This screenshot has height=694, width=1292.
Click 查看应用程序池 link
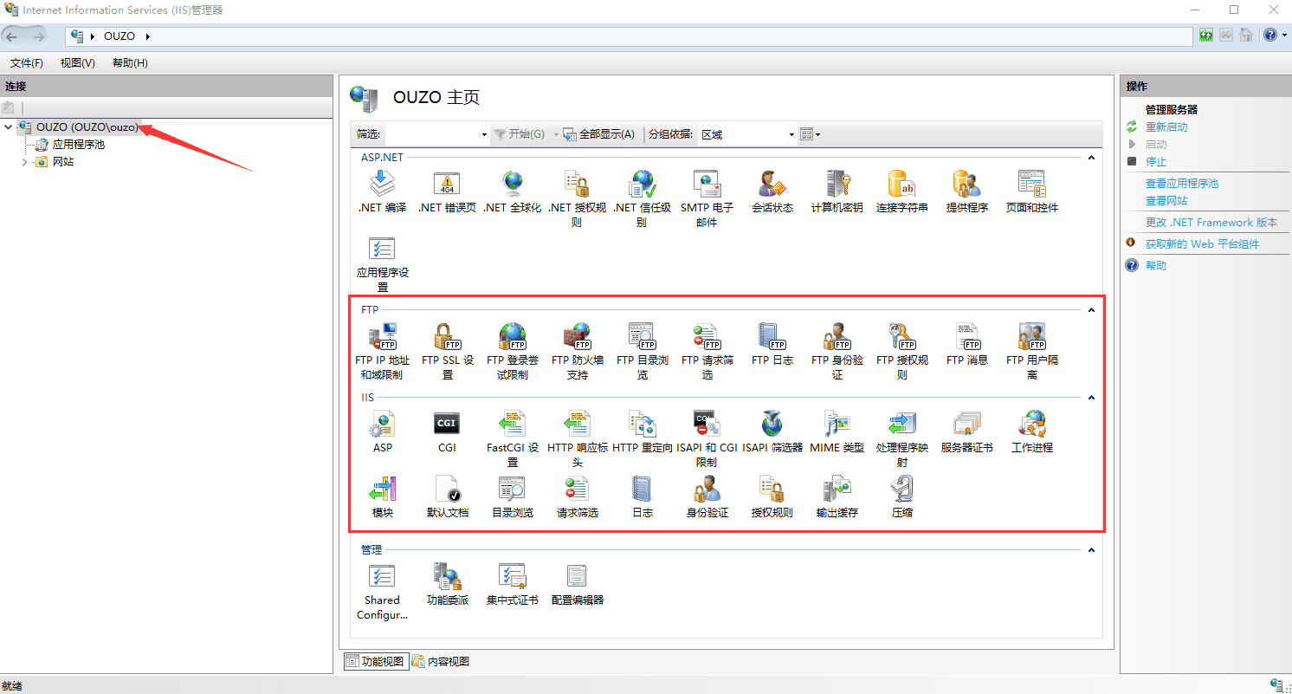[x=1182, y=184]
